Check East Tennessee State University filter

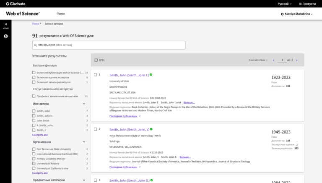coord(34,149)
